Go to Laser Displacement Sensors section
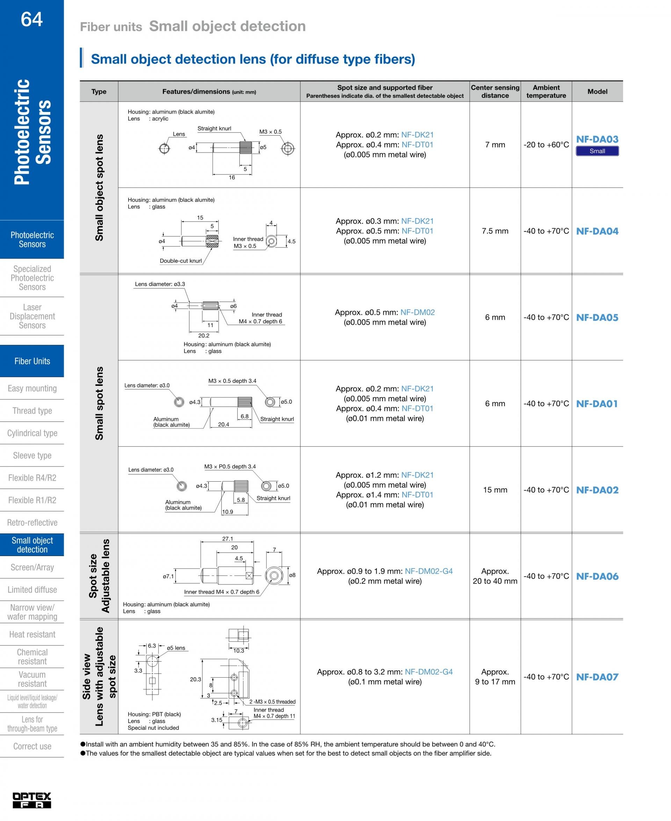 (x=32, y=316)
